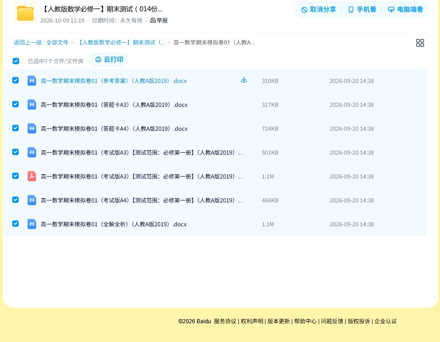This screenshot has height=342, width=440.
Task: Click 版本更新 footer link
Action: (x=279, y=321)
